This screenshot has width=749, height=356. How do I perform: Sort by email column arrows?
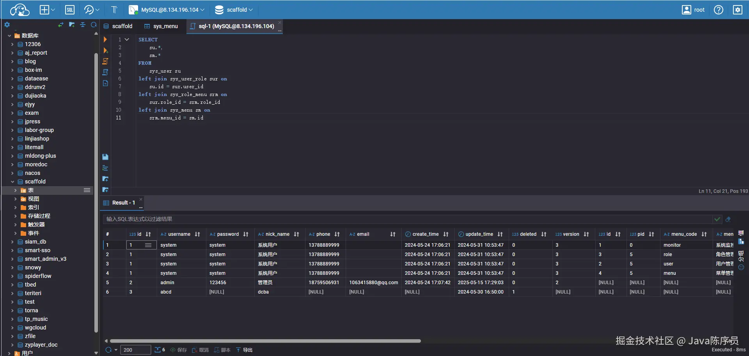coord(393,234)
